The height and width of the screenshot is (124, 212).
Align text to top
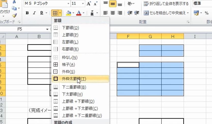click(105, 3)
